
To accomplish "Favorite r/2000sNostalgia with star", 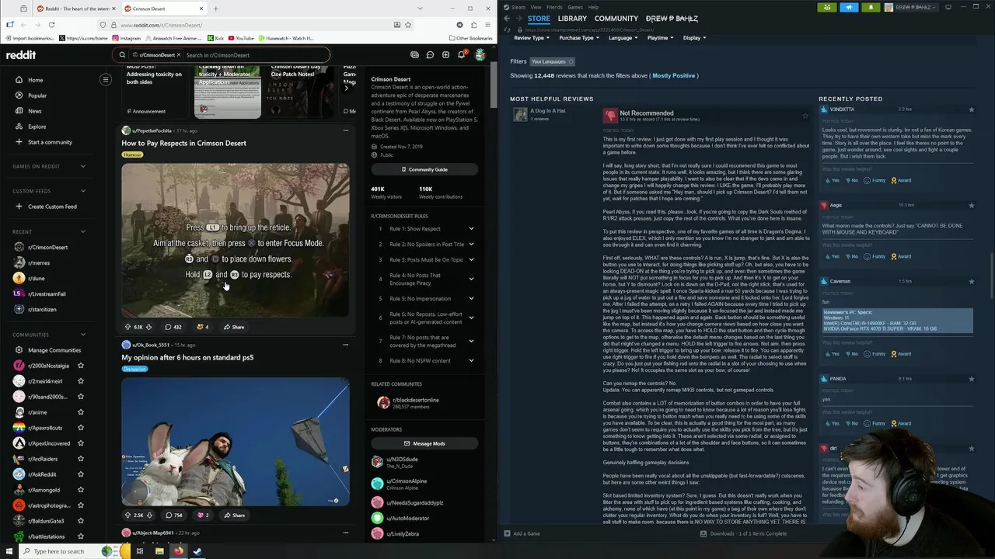I will point(81,366).
